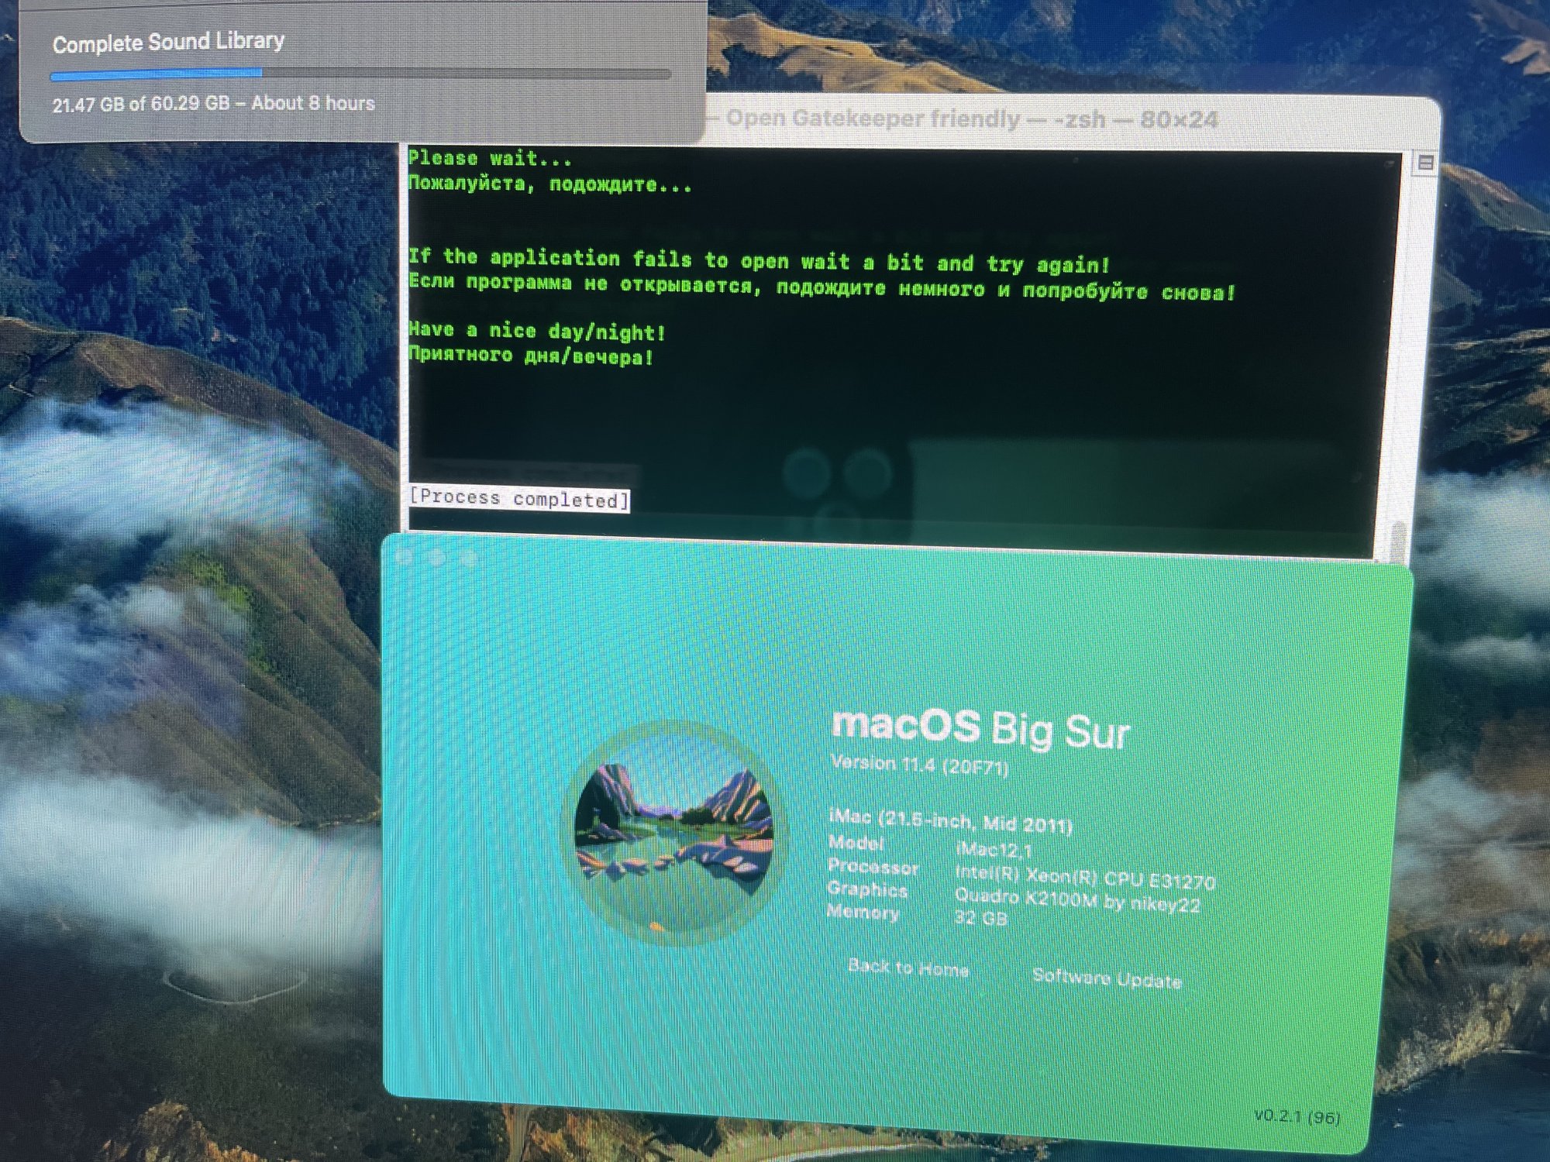The width and height of the screenshot is (1550, 1162).
Task: Click the 'Have a nice day/night!' terminal line
Action: [x=536, y=331]
